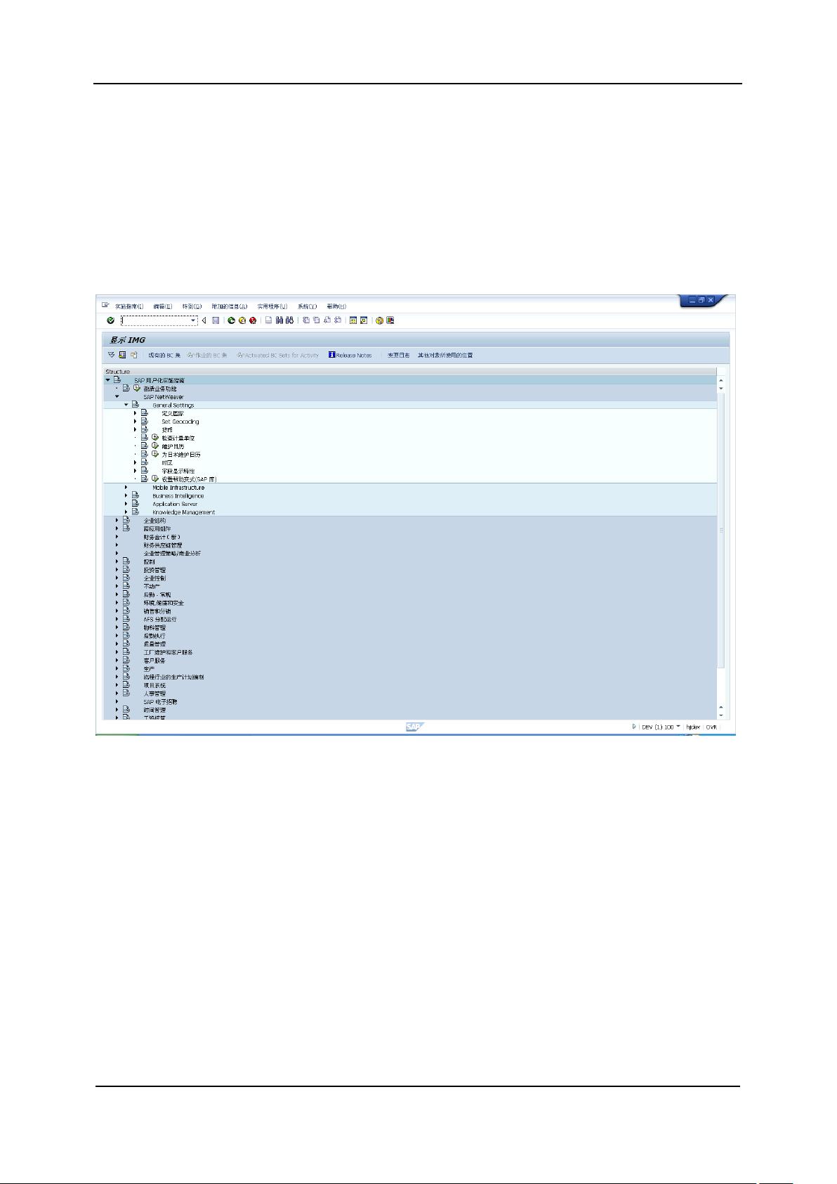Click the red Cancel icon
This screenshot has width=837, height=1184.
pyautogui.click(x=252, y=320)
